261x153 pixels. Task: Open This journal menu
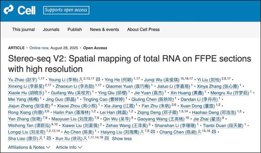23,30
